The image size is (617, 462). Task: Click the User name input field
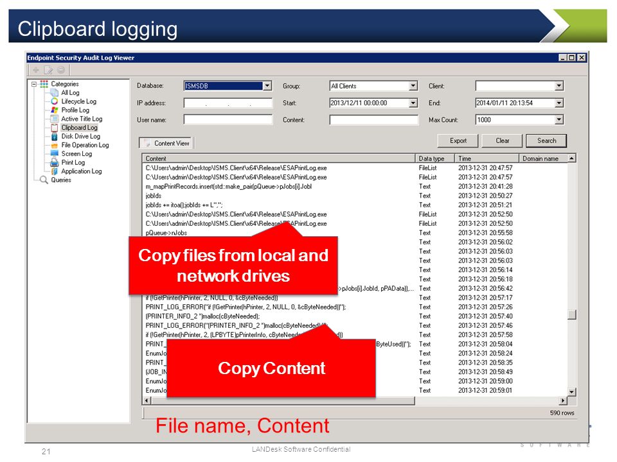pyautogui.click(x=228, y=120)
